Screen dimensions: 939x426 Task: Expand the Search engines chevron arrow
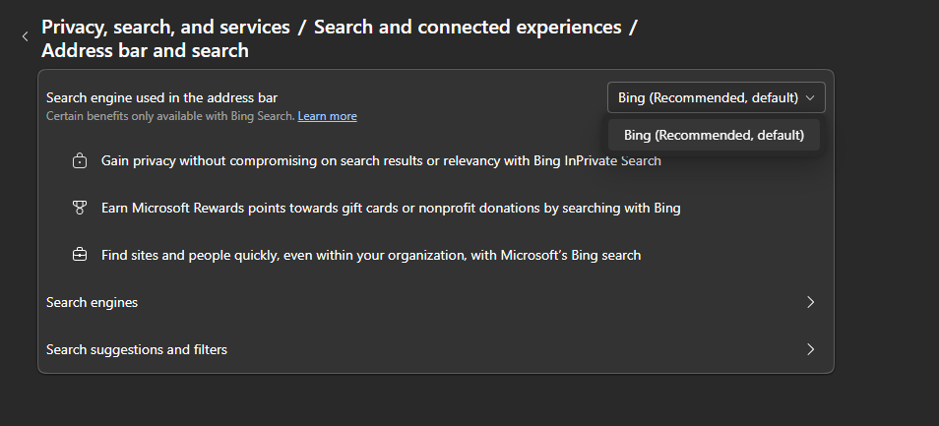tap(810, 302)
